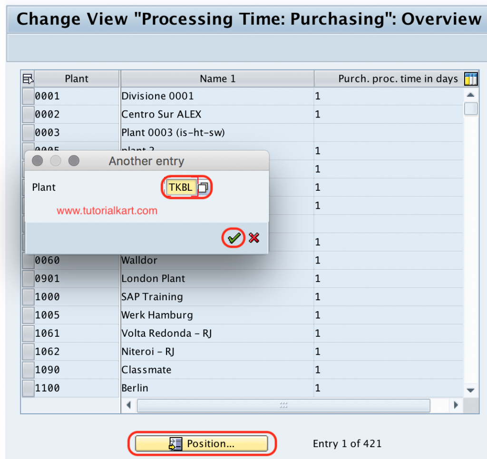Click the Plant column header

76,78
